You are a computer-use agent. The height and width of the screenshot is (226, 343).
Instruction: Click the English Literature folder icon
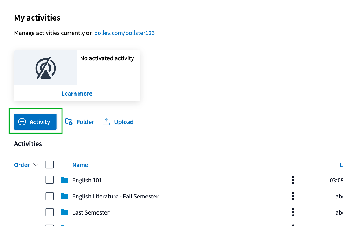coord(64,196)
